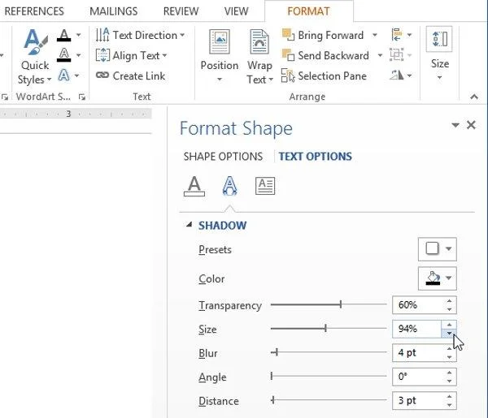This screenshot has height=418, width=488.
Task: Decrease Blur with down arrow
Action: coord(449,357)
